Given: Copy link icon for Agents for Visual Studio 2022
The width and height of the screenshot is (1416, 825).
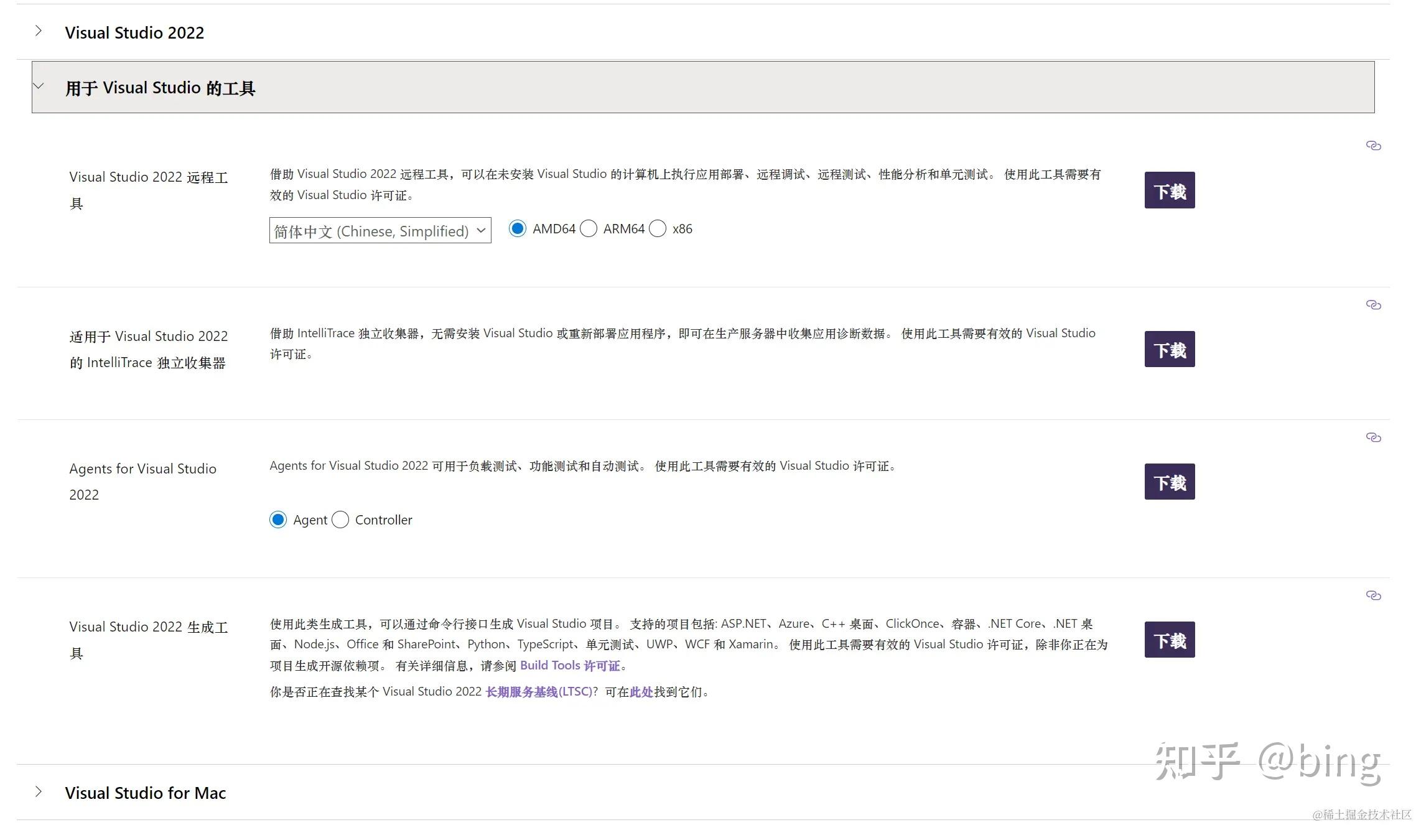Looking at the screenshot, I should click(1373, 437).
